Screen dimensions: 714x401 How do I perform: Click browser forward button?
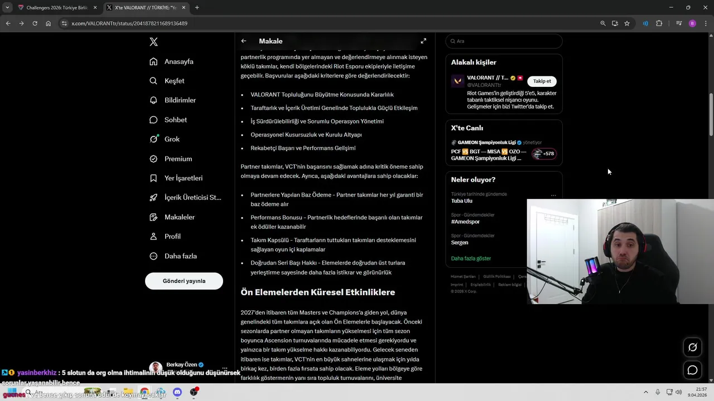tap(21, 23)
